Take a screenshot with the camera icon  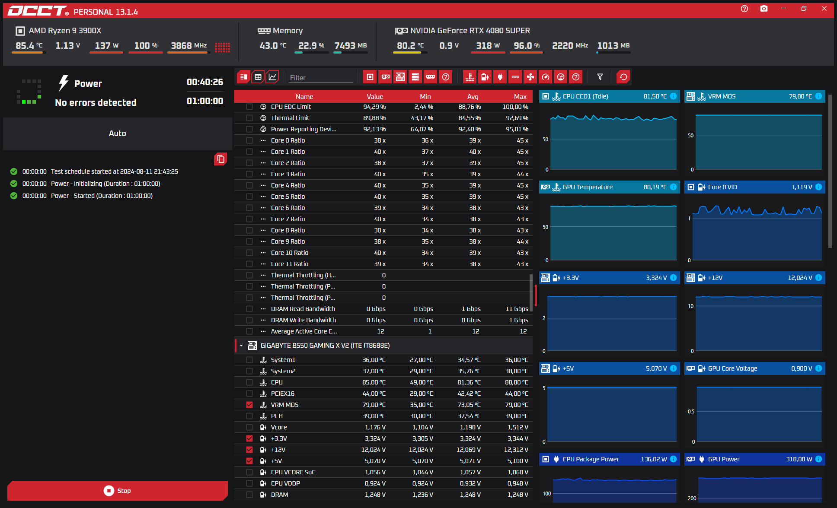click(x=764, y=9)
